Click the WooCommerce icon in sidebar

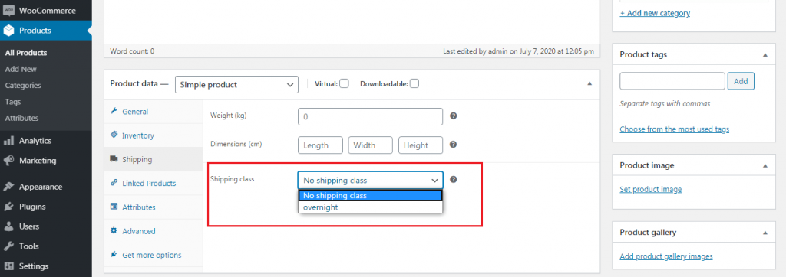[x=8, y=10]
